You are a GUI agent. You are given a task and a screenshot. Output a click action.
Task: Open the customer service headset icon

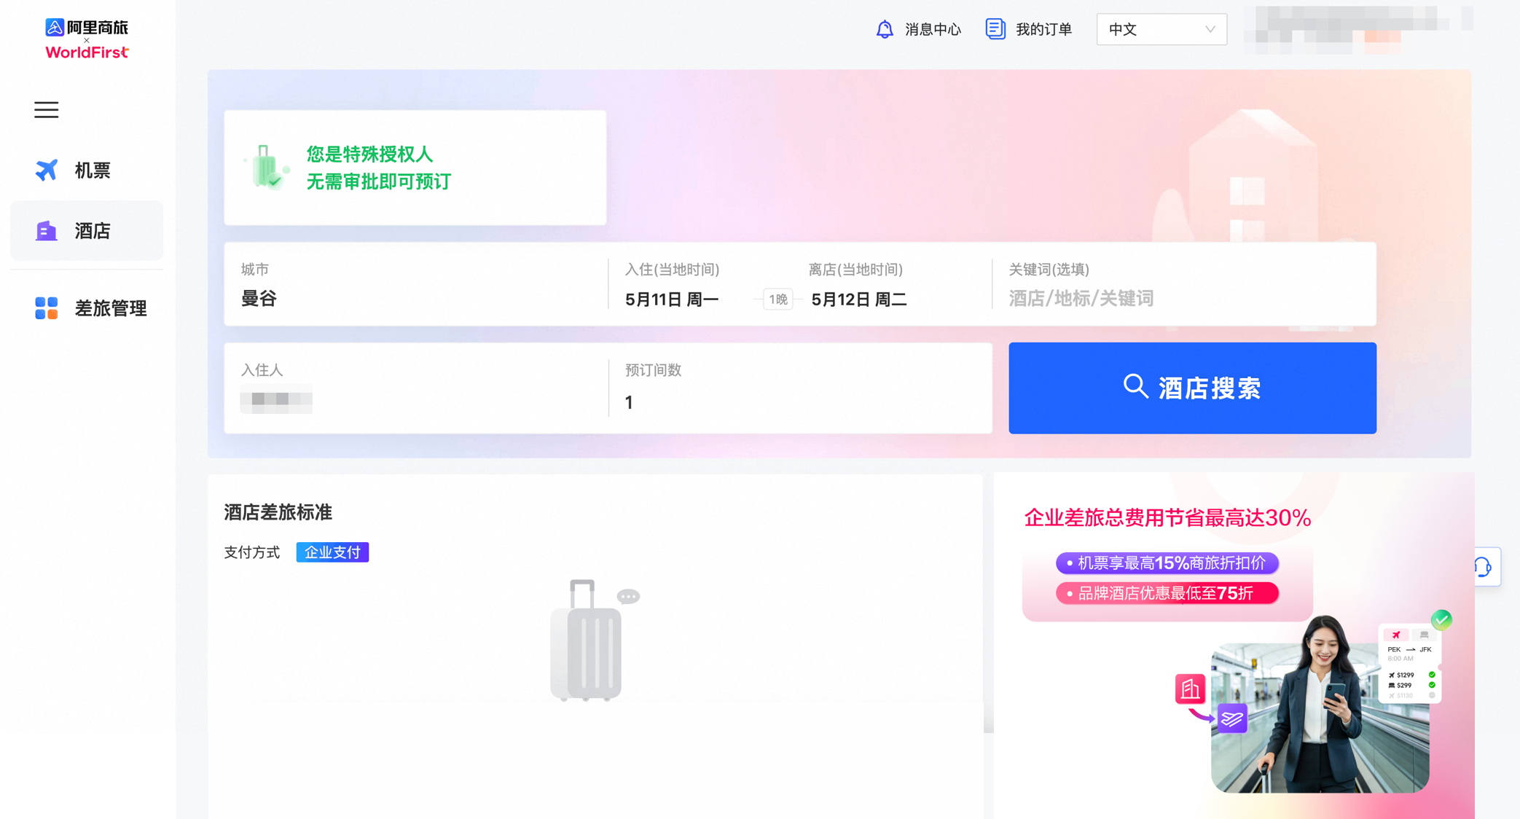tap(1484, 567)
